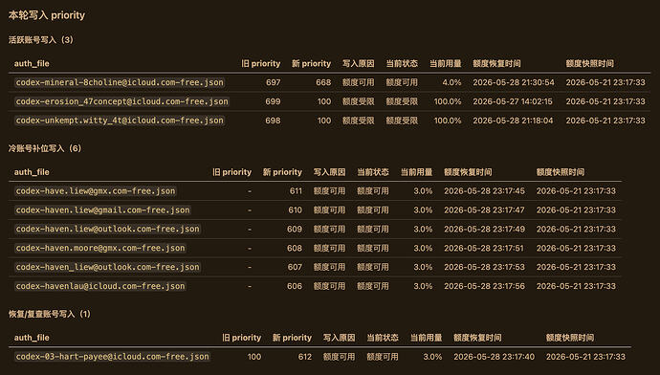Click snapshot time in codex-mineral row
The height and width of the screenshot is (375, 660).
(x=605, y=82)
